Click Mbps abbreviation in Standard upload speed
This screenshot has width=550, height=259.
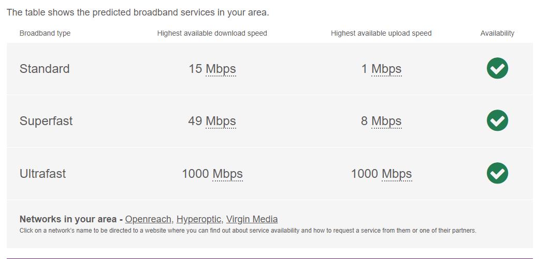click(386, 69)
